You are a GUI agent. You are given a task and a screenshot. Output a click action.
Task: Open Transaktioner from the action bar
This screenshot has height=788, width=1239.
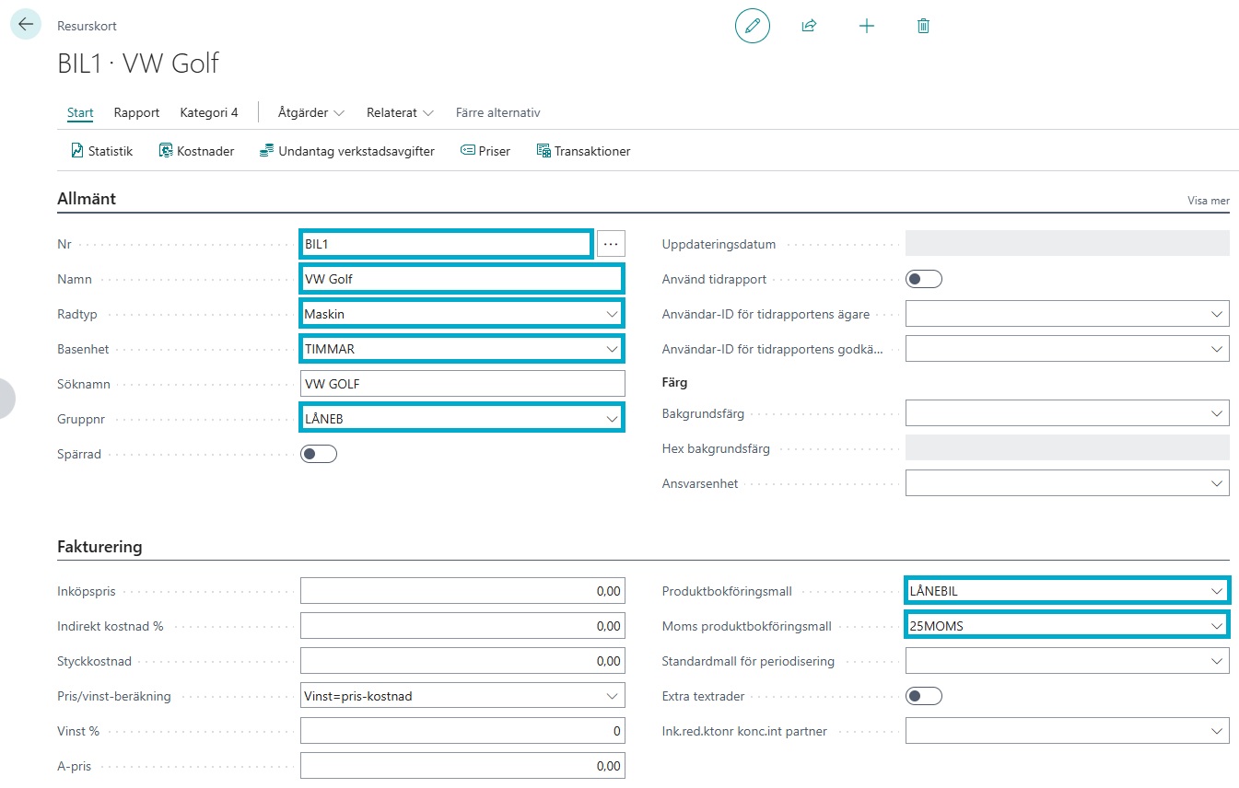coord(583,151)
